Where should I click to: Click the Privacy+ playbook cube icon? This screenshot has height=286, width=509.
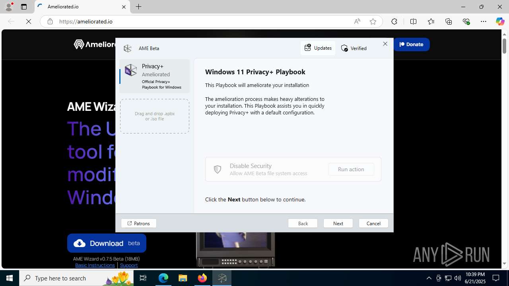[x=130, y=70]
